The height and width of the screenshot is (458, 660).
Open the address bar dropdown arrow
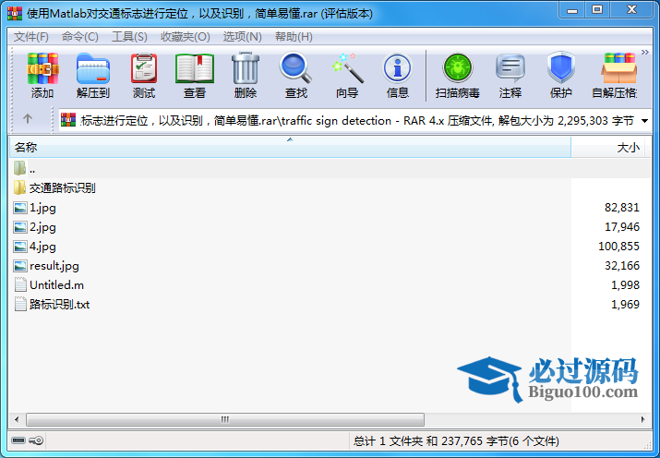click(x=644, y=121)
